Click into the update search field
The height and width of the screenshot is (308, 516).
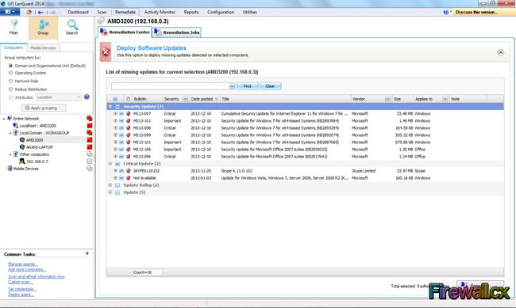tap(170, 86)
